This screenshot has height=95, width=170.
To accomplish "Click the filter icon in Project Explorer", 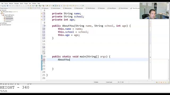I will (x=33, y=8).
